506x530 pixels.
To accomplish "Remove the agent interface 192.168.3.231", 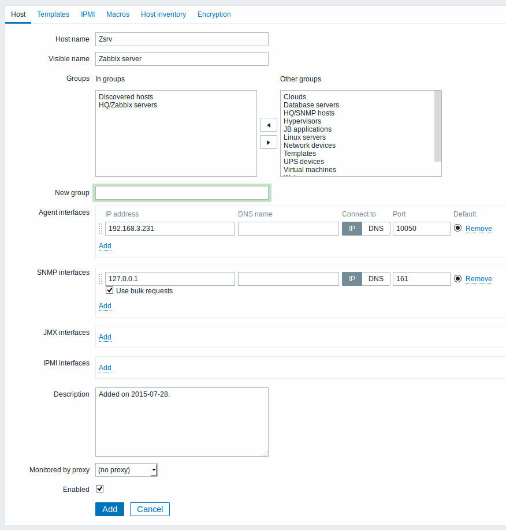I will (x=479, y=229).
